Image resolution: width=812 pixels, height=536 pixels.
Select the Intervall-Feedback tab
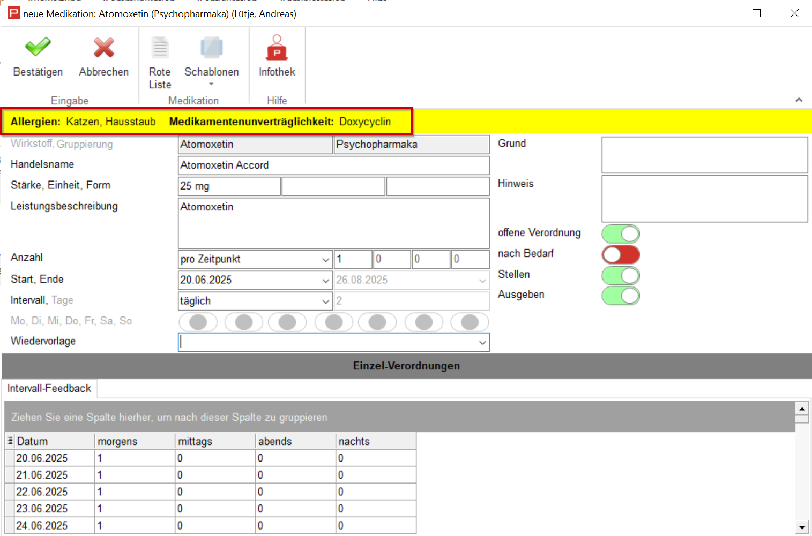click(x=49, y=388)
